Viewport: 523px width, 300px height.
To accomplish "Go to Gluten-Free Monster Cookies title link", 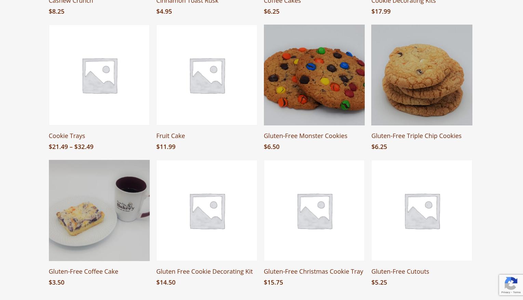I will (x=305, y=136).
